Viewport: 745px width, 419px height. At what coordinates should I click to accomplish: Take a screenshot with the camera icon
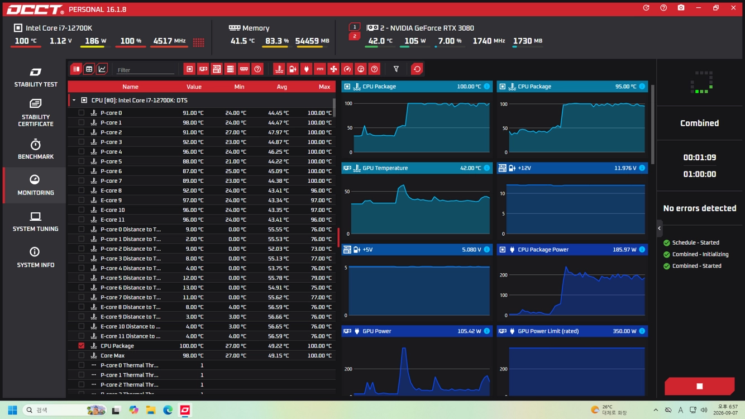tap(681, 8)
